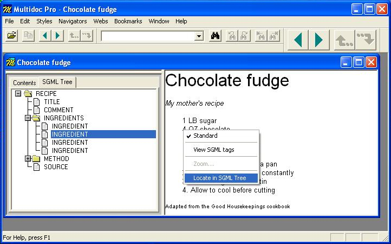Click the grayed binoculars find-previous icon

[x=232, y=36]
